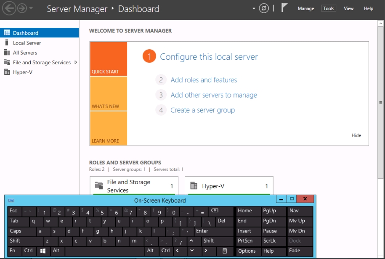Click the forward navigation arrow
The image size is (385, 259).
pos(22,8)
